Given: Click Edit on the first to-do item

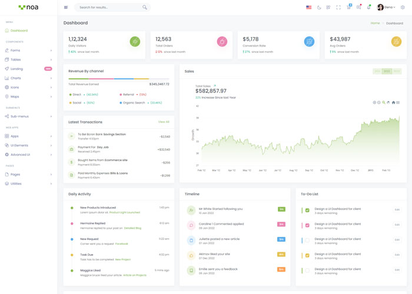Looking at the screenshot, I should 397,209.
